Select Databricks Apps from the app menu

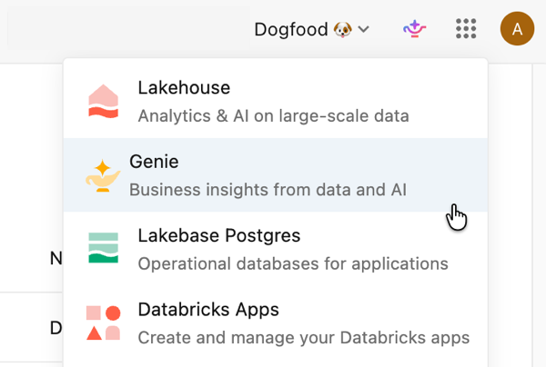(x=276, y=322)
